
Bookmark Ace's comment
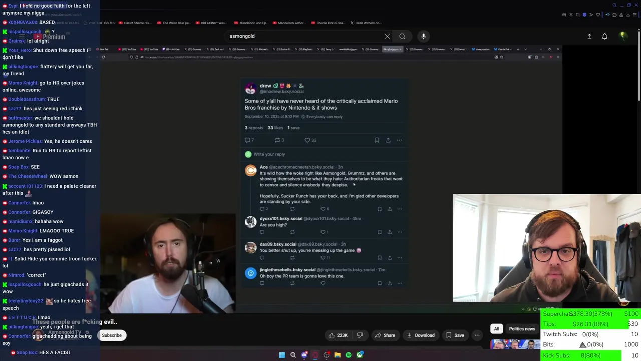(379, 209)
